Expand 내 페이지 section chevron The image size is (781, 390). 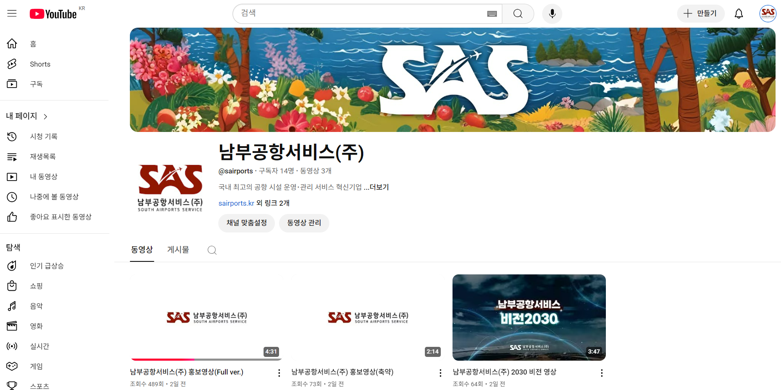pos(45,116)
